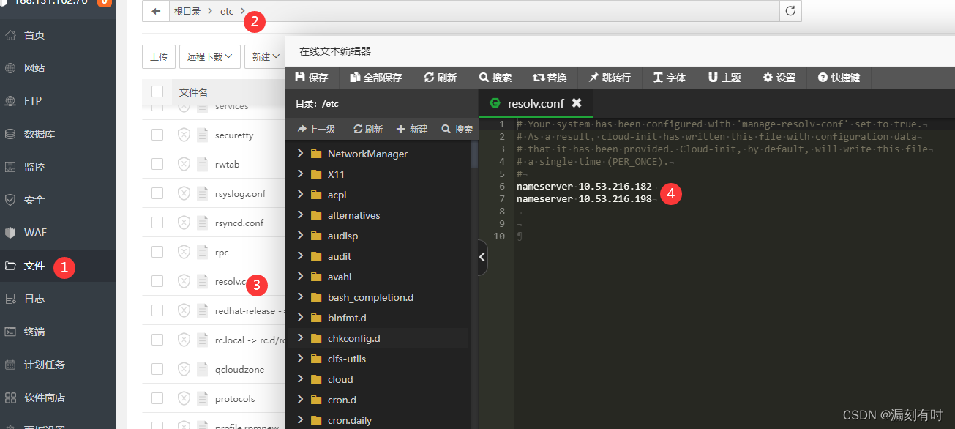Toggle the select-all files checkbox

pos(157,92)
